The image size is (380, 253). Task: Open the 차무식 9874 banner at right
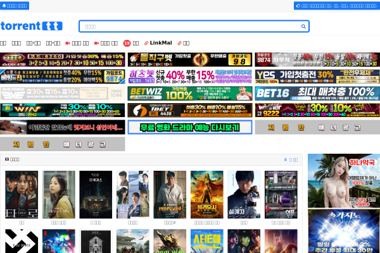(317, 59)
